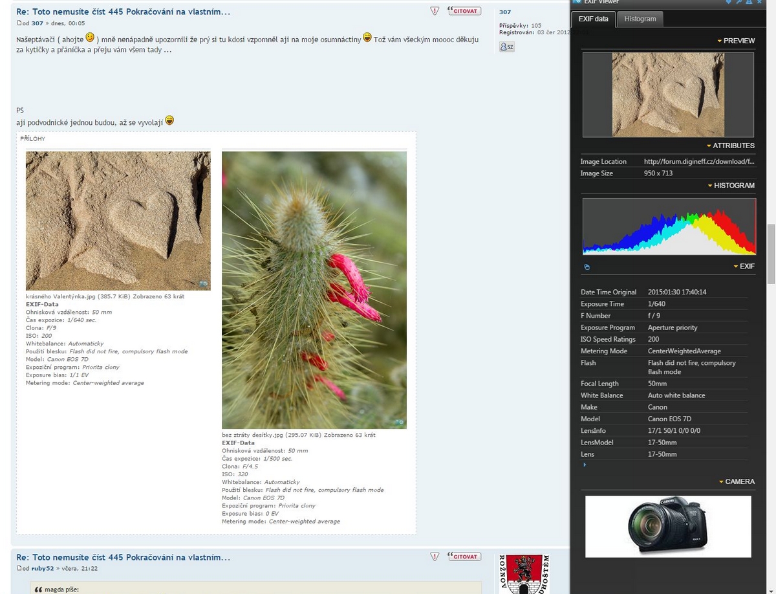Image resolution: width=776 pixels, height=594 pixels.
Task: Click the SZ private message icon under user 307
Action: [507, 47]
